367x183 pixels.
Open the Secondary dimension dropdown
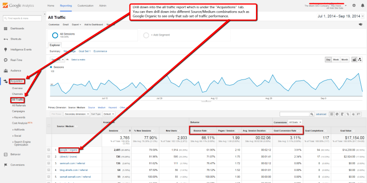click(x=77, y=114)
